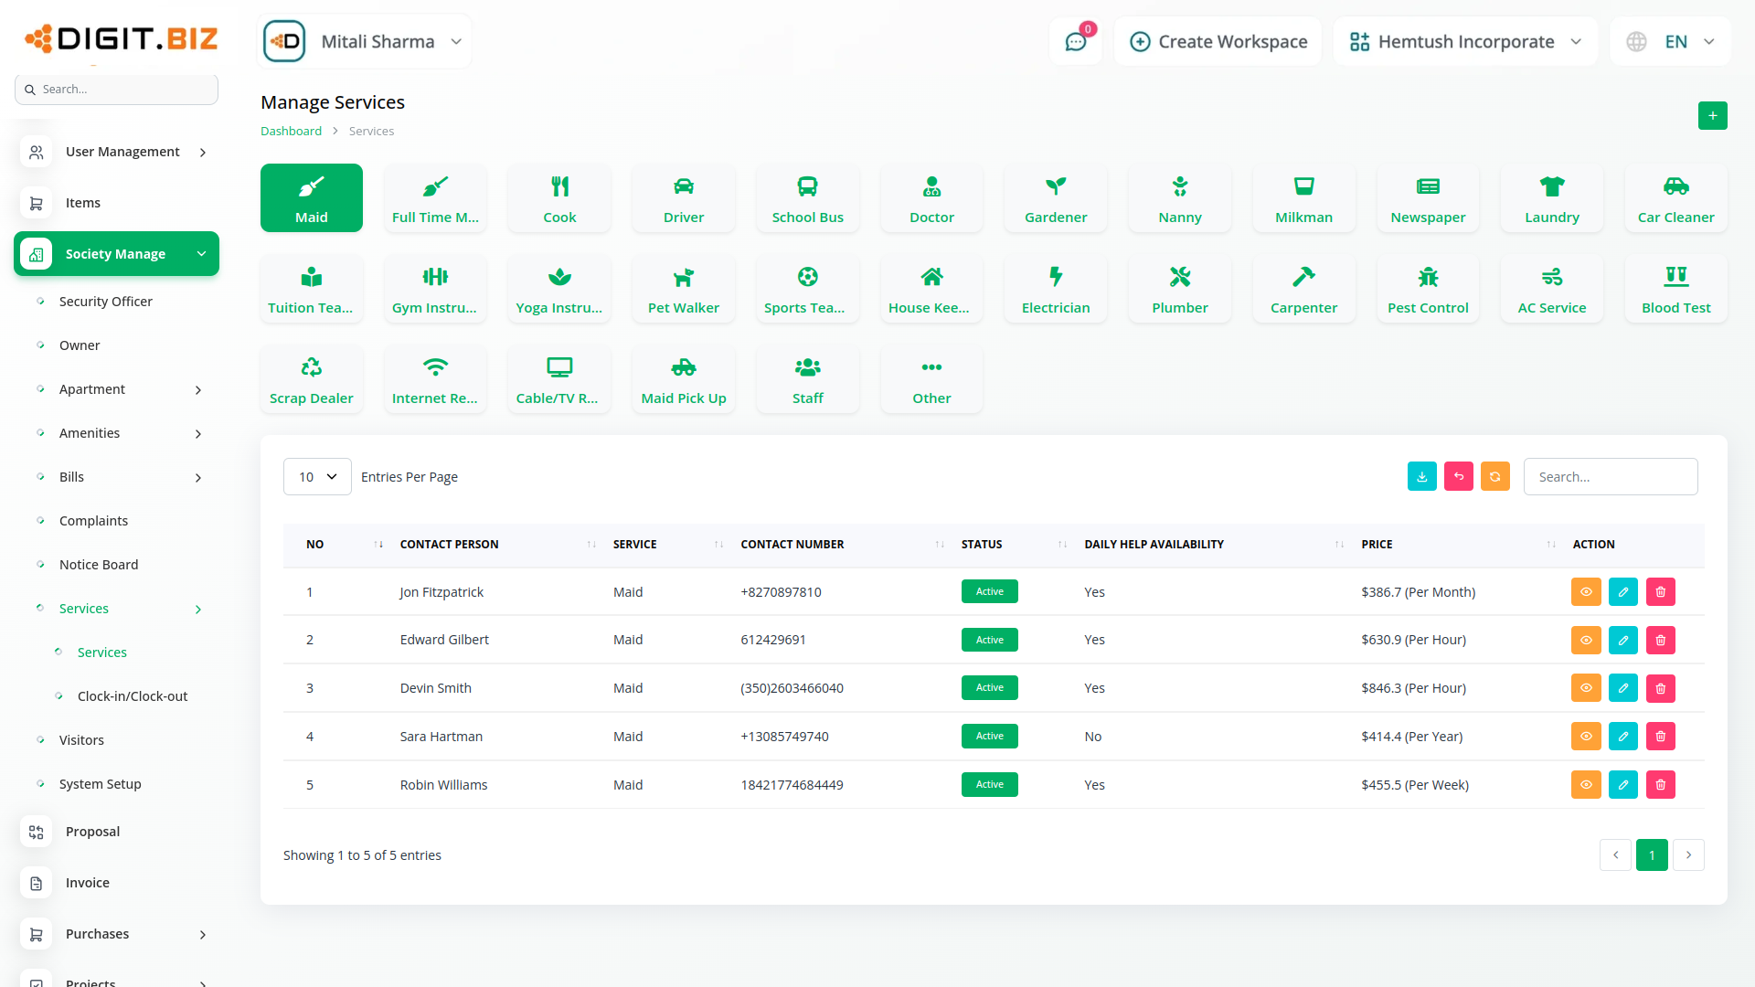Image resolution: width=1755 pixels, height=987 pixels.
Task: Open the entries per page dropdown
Action: (317, 477)
